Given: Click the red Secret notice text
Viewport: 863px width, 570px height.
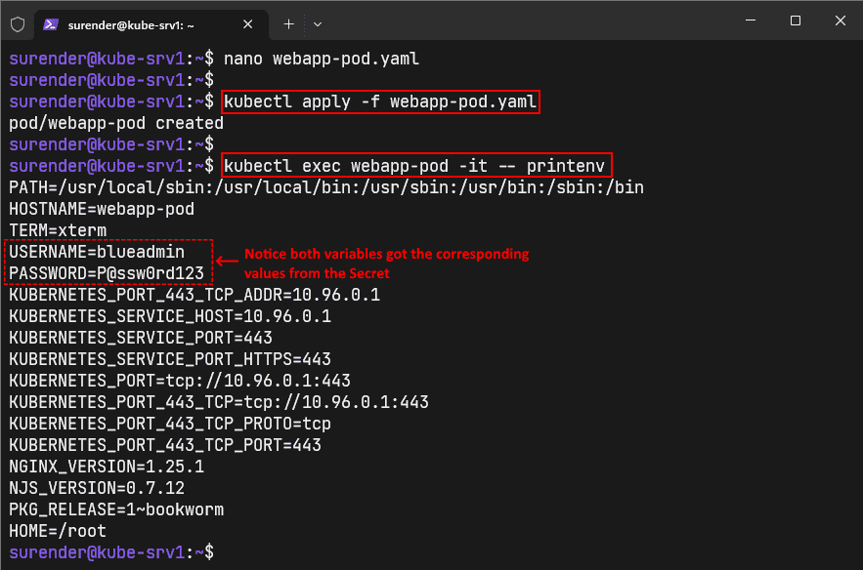Looking at the screenshot, I should point(388,262).
